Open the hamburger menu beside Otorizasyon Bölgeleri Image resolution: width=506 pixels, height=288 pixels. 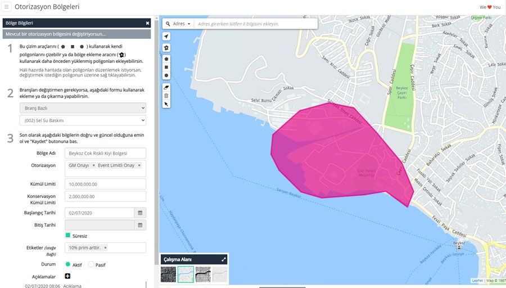coord(6,6)
